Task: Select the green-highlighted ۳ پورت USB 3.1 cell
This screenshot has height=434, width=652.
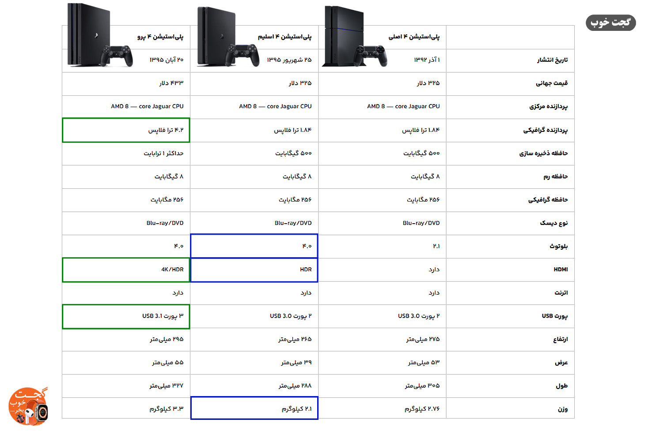Action: pos(126,316)
